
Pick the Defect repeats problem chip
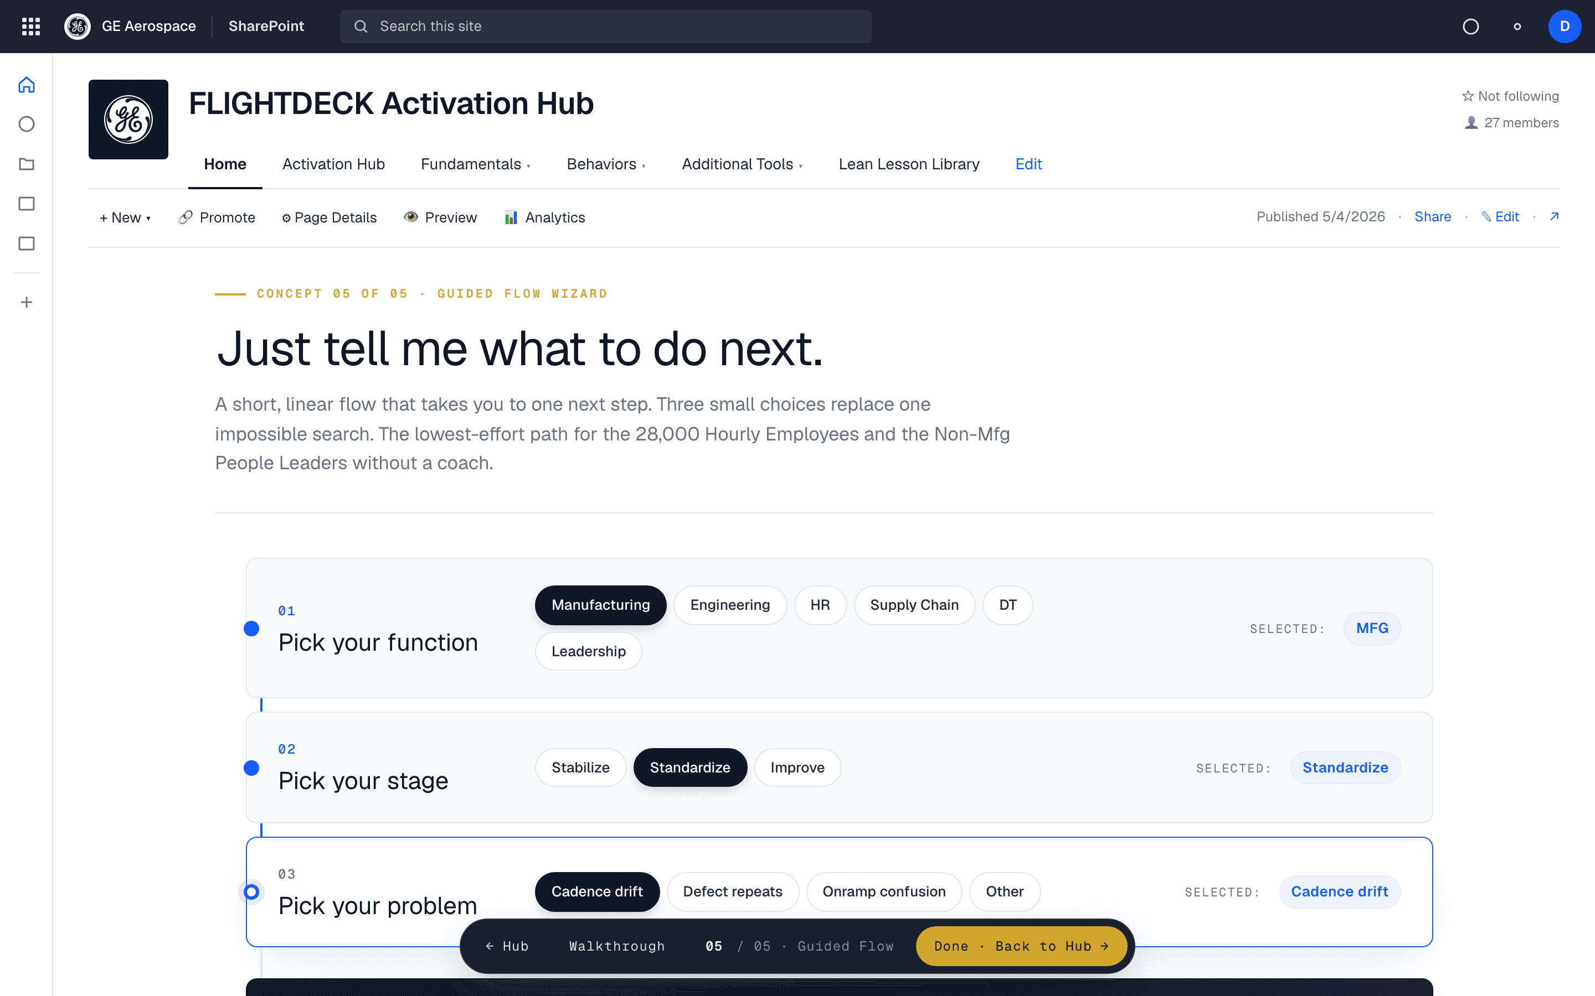click(x=733, y=892)
